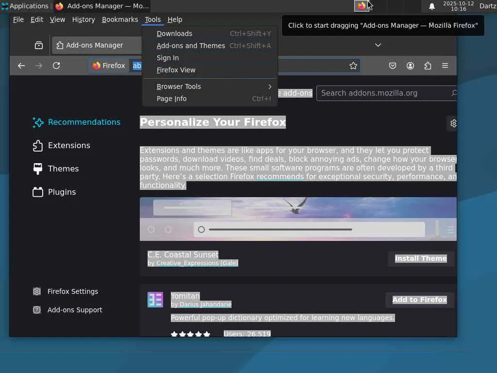
Task: Click the Yomitan extension title
Action: coord(185,296)
